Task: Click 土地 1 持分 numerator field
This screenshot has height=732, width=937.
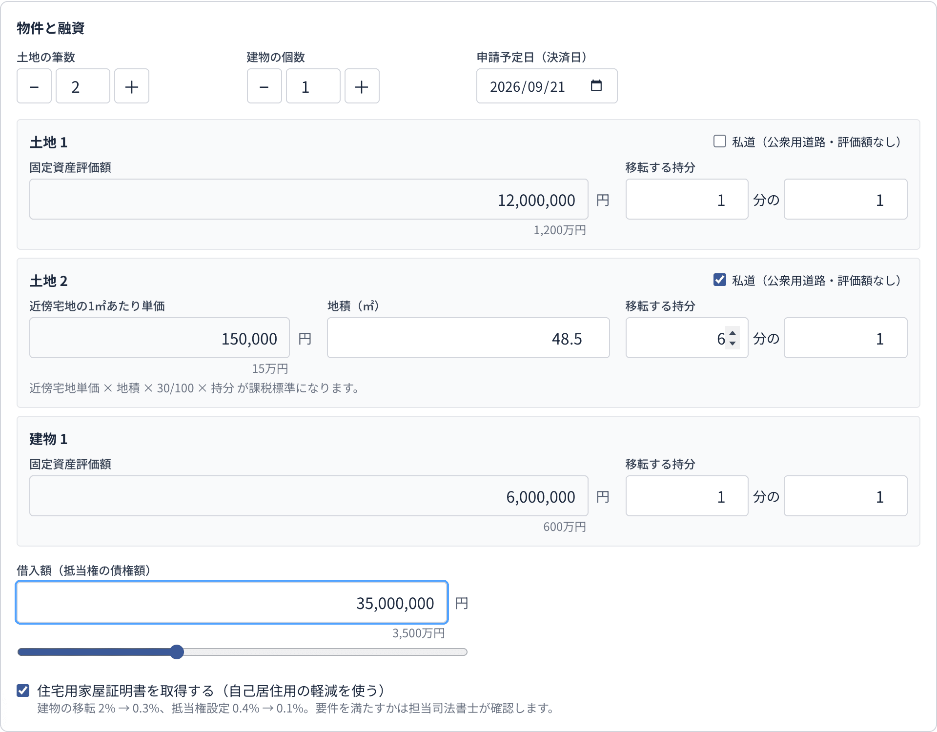Action: (687, 199)
